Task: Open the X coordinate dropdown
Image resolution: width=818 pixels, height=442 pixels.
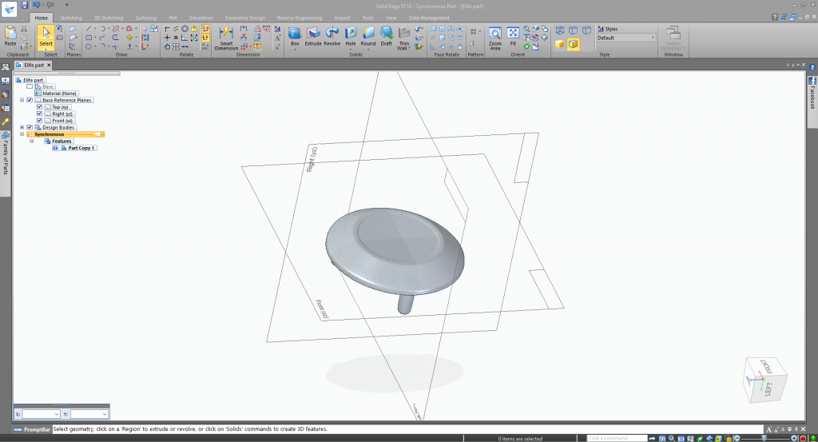Action: click(x=56, y=414)
